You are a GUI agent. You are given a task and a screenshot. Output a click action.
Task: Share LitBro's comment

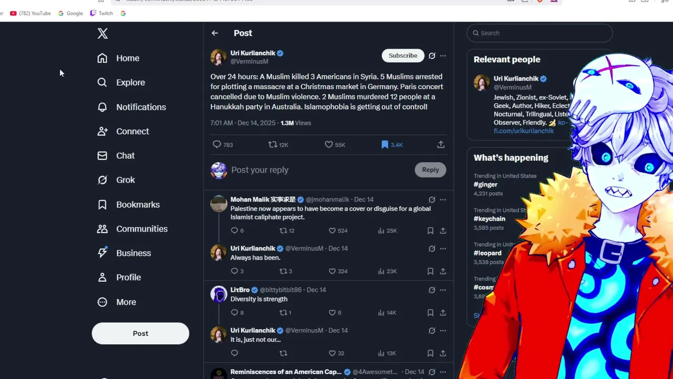(443, 313)
